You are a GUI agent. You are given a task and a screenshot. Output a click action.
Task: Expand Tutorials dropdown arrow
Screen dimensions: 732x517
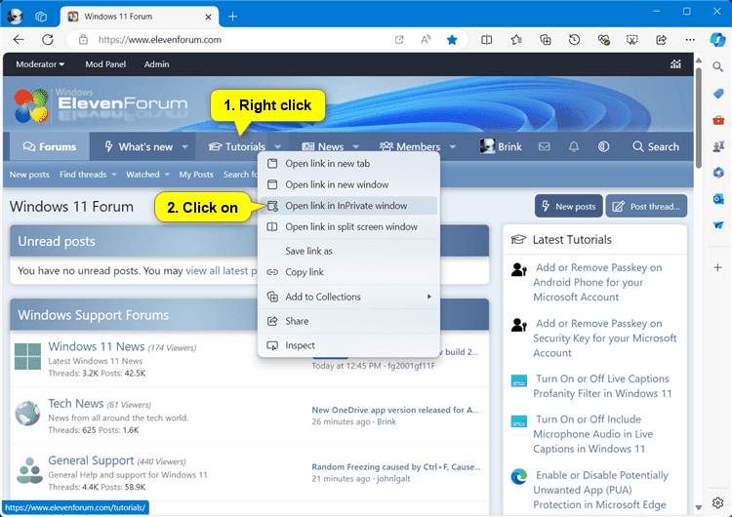[x=278, y=147]
